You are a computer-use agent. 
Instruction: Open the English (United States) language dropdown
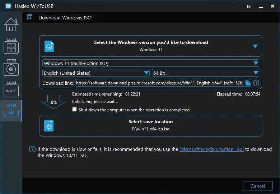[x=96, y=73]
